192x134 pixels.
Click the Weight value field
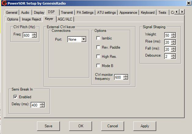[168, 35]
